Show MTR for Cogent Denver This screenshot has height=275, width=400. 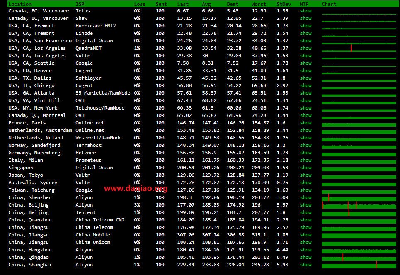click(x=305, y=71)
